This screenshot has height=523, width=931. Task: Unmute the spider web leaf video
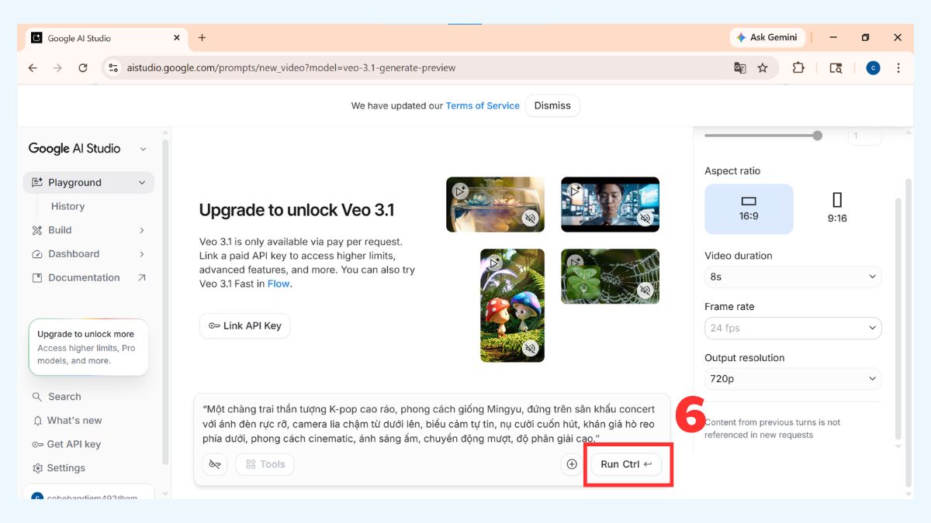click(645, 291)
